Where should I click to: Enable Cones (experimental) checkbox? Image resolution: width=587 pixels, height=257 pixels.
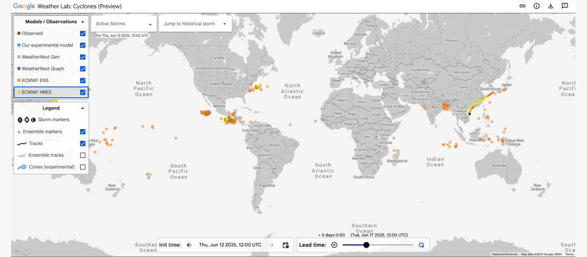click(83, 167)
